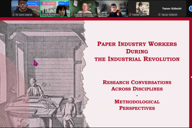The width and height of the screenshot is (192, 128).
Task: Show next participants with the blue arrow
Action: pyautogui.click(x=190, y=9)
